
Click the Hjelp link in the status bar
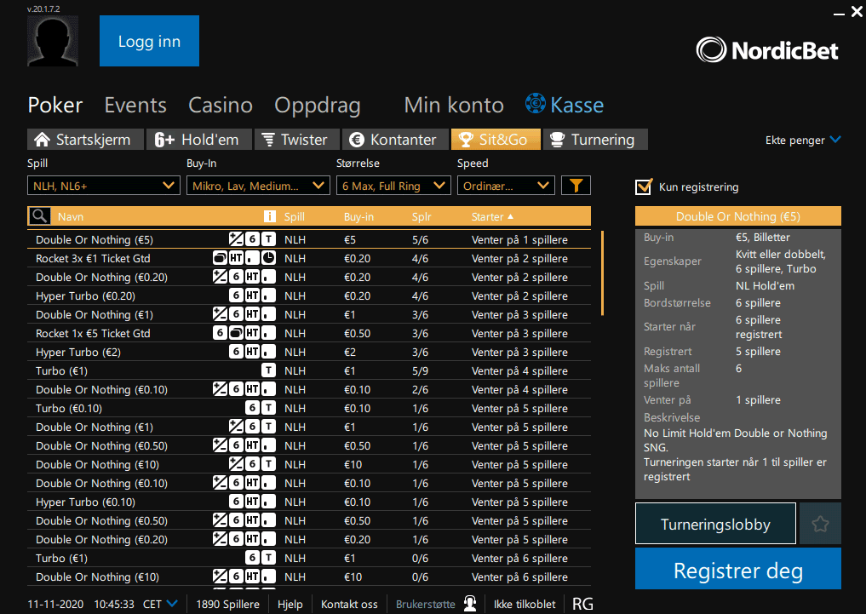290,604
